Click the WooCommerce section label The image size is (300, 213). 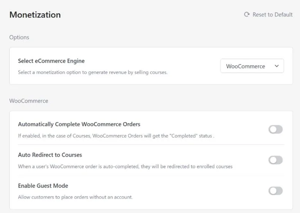pos(29,101)
